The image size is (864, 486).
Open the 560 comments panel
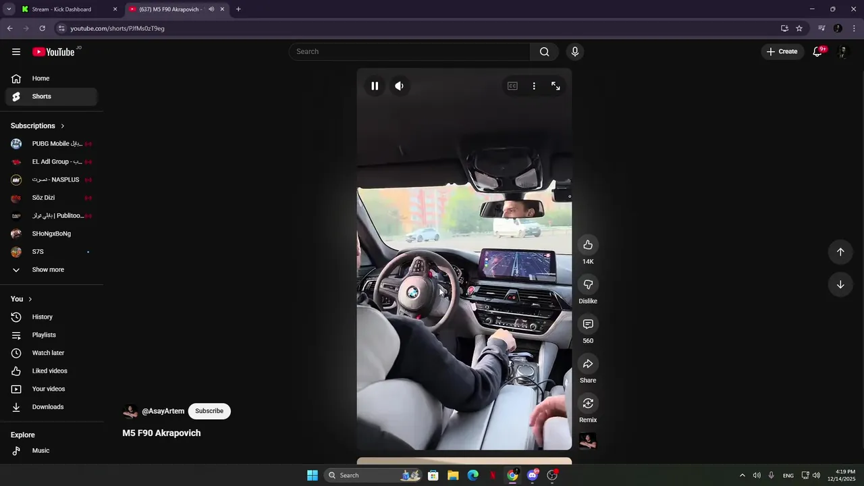[588, 325]
